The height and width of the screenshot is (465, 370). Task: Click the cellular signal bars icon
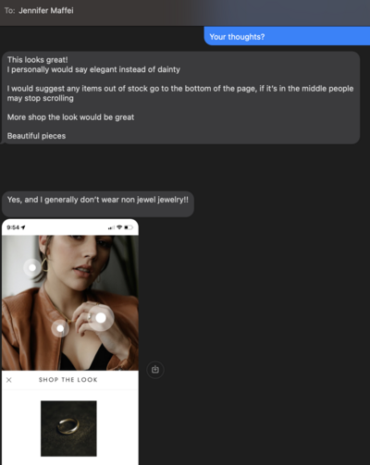click(x=111, y=227)
